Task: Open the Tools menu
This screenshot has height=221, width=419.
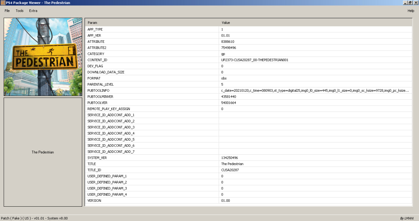Action: click(x=20, y=11)
